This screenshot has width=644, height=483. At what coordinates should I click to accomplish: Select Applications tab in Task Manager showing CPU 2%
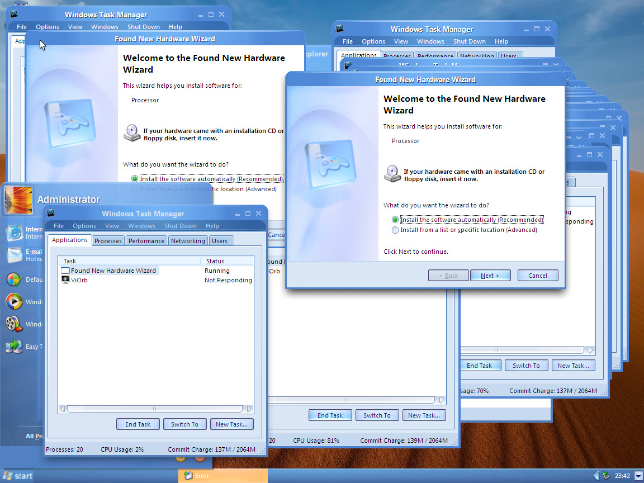[69, 240]
